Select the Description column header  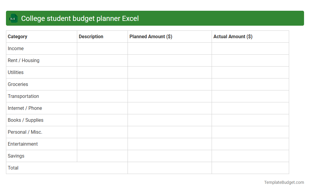tap(91, 36)
